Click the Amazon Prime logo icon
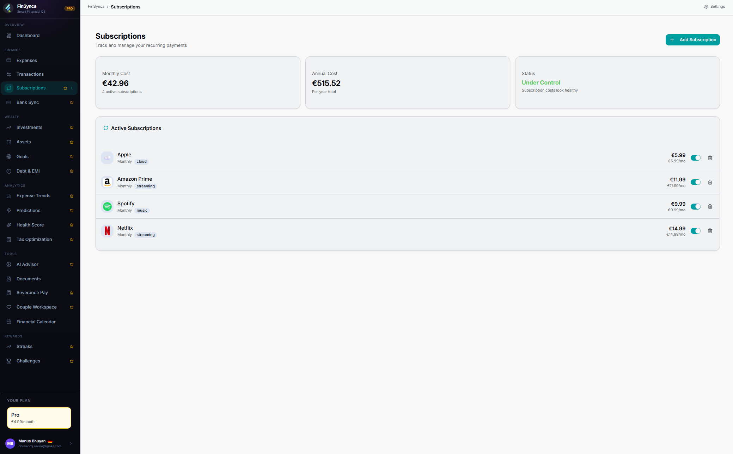The width and height of the screenshot is (733, 454). pyautogui.click(x=107, y=182)
